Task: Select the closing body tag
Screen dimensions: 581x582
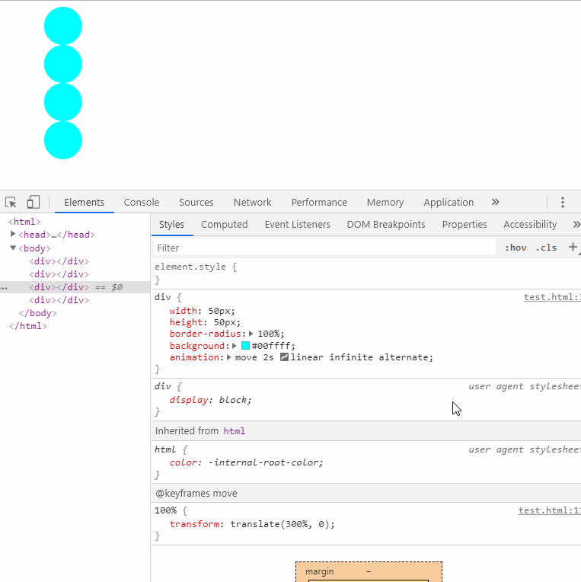Action: tap(38, 313)
